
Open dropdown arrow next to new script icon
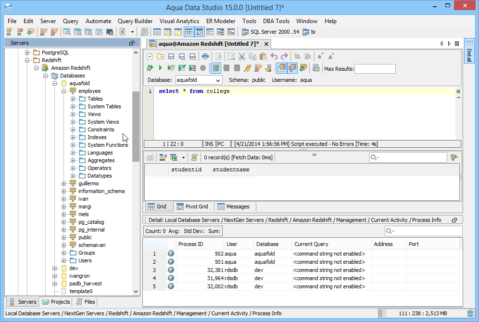[132, 32]
